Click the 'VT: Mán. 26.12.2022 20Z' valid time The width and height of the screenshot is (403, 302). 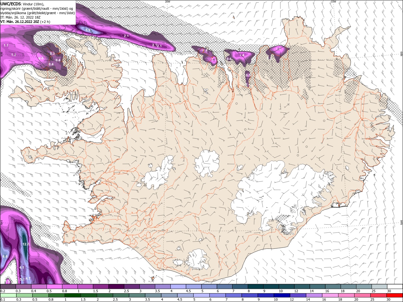click(20, 22)
